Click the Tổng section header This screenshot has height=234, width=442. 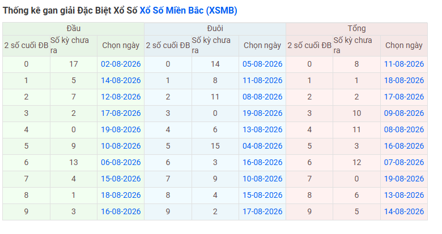[356, 28]
